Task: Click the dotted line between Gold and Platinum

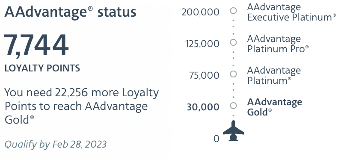Action: 234,90
